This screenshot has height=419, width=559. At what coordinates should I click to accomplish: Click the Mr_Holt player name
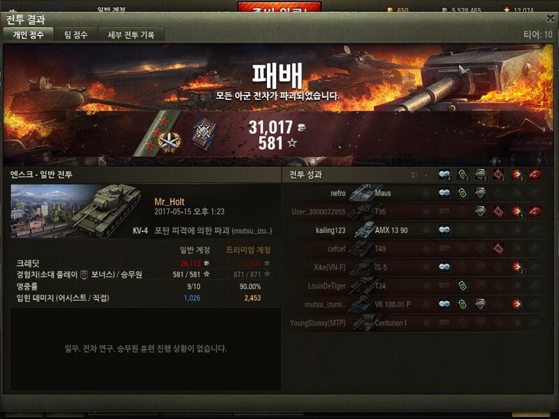169,202
